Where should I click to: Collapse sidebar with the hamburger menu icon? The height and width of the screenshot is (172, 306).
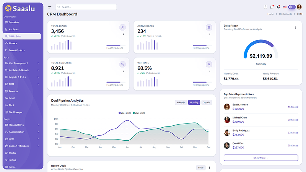(x=50, y=7)
